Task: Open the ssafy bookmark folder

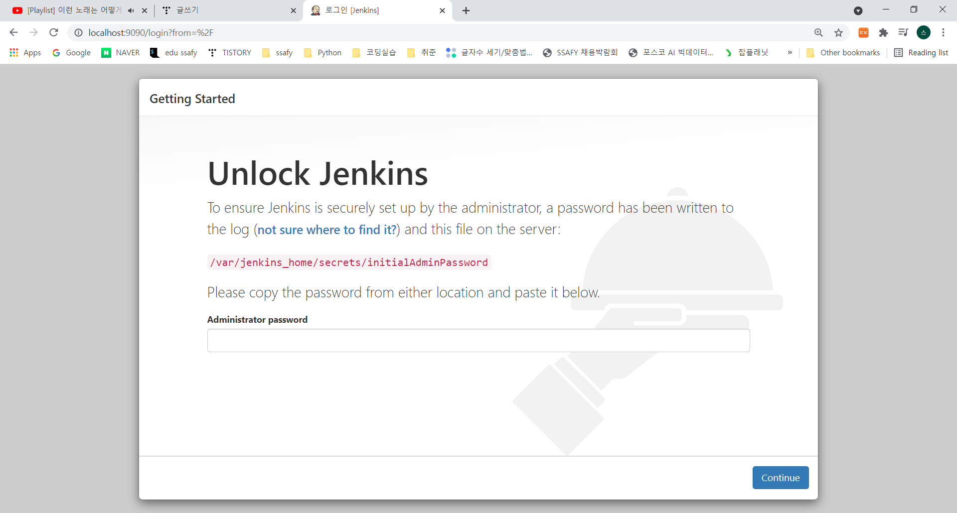Action: coord(278,52)
